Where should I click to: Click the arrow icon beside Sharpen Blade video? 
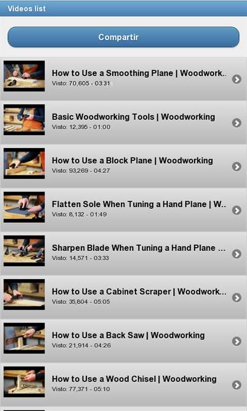236,254
